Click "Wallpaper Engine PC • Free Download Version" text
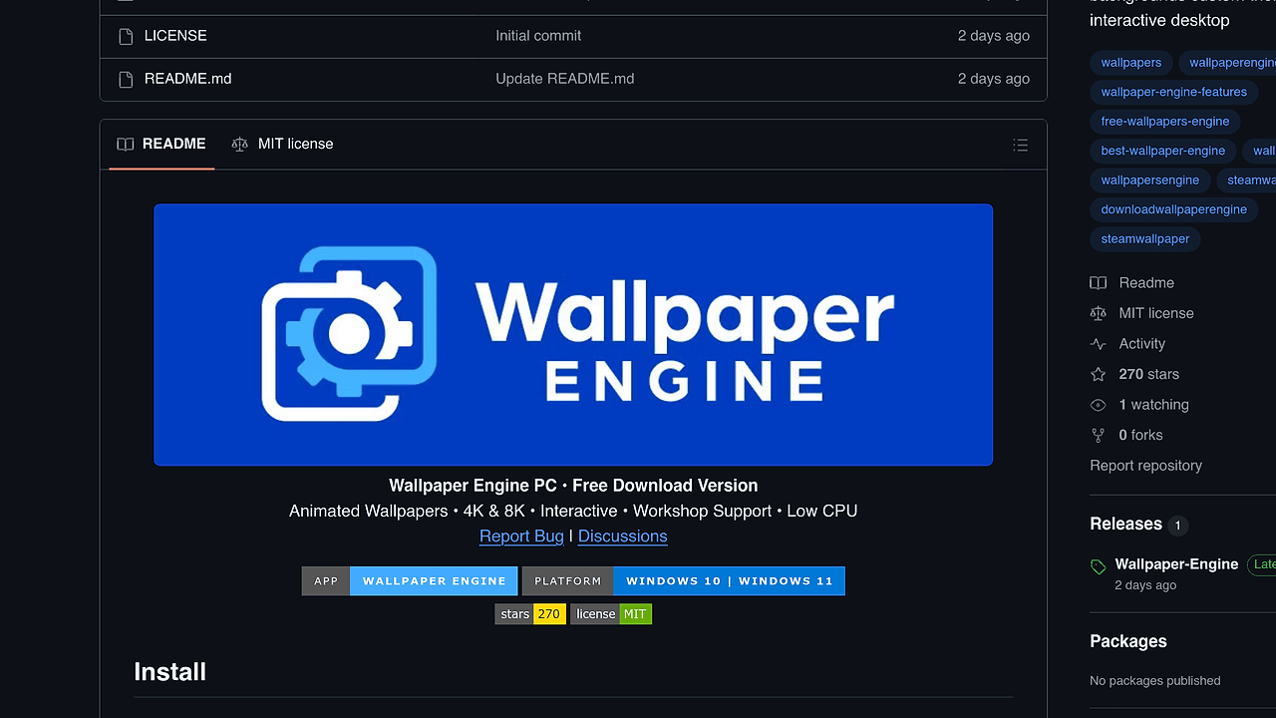The height and width of the screenshot is (718, 1276). pos(573,487)
